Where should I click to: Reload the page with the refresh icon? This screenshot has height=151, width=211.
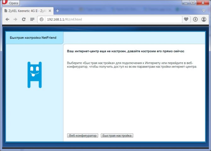click(x=24, y=20)
